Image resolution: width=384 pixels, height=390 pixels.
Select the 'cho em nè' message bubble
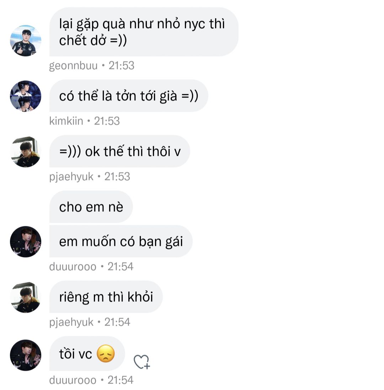[x=91, y=207]
